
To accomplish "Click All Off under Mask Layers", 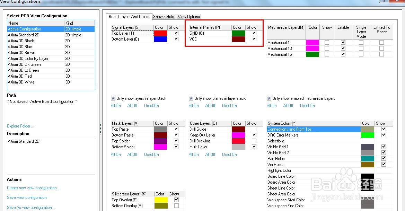I will coord(132,155).
